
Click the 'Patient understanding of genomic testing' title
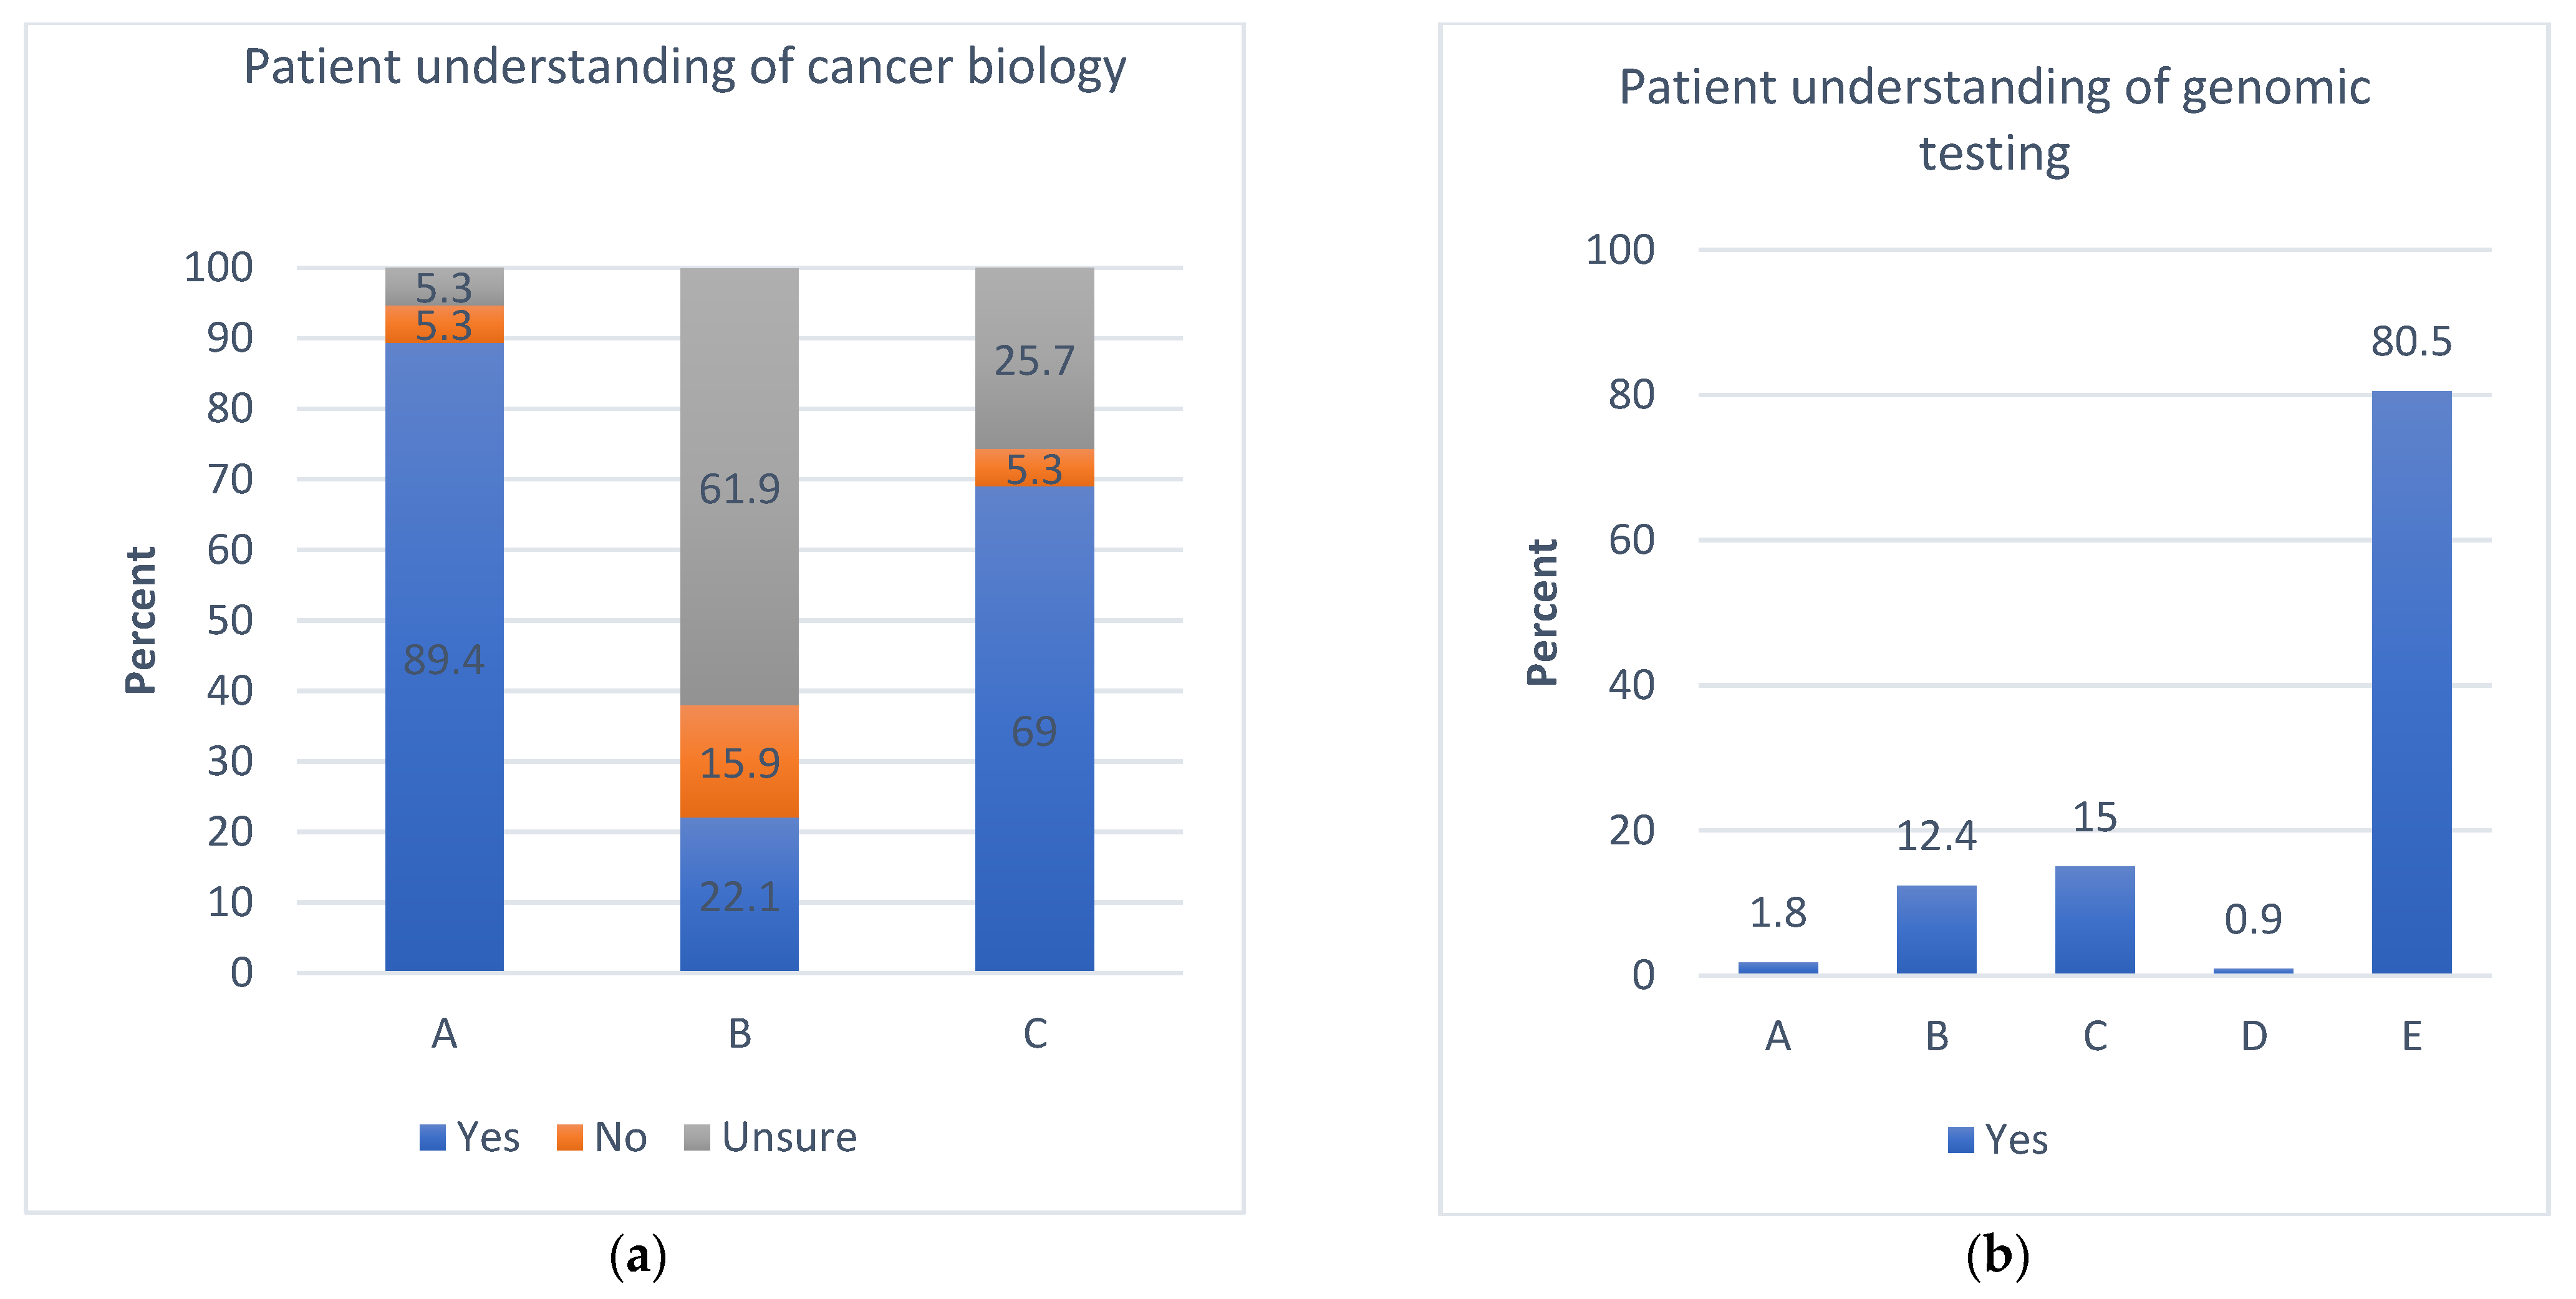click(1994, 120)
